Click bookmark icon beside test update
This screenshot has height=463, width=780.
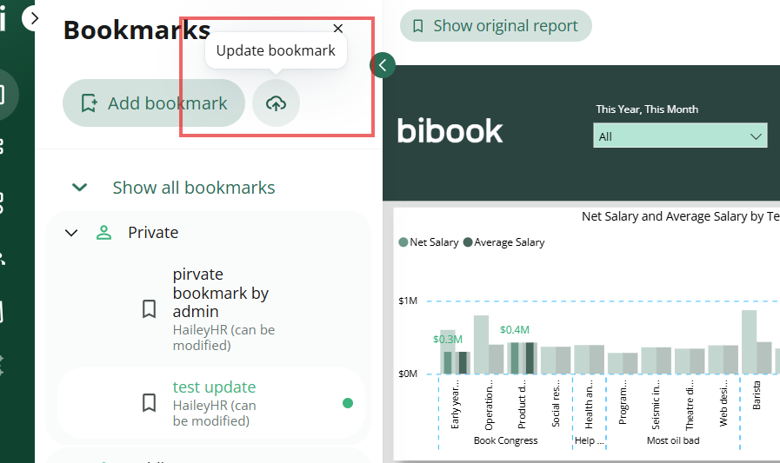[150, 403]
